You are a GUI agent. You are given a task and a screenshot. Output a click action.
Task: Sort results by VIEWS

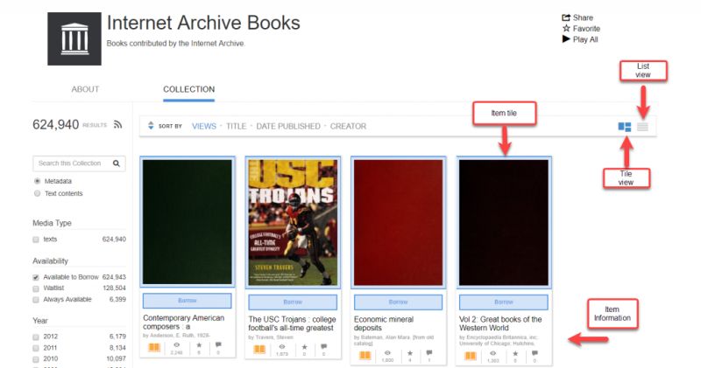click(x=204, y=126)
